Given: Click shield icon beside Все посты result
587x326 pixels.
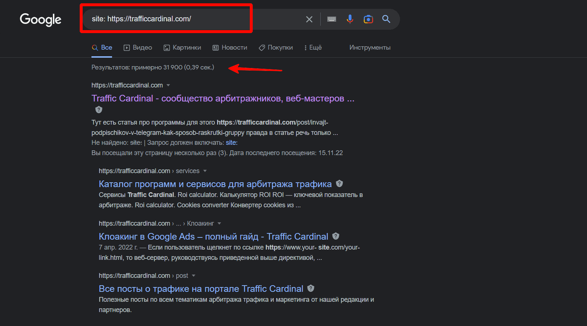Looking at the screenshot, I should (311, 288).
